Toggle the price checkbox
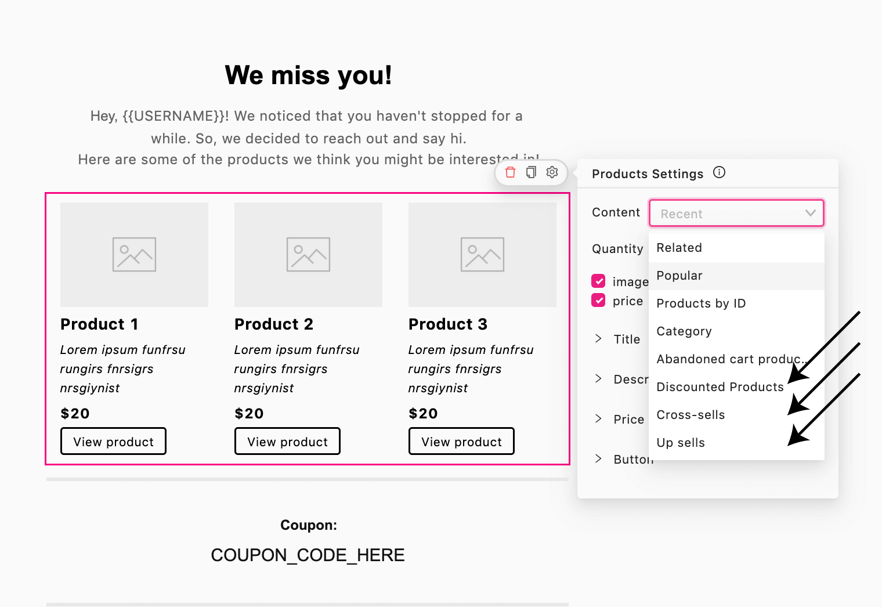 (x=598, y=300)
